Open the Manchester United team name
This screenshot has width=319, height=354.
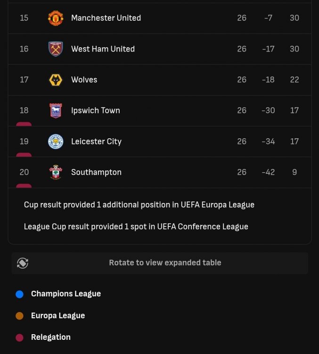tap(106, 18)
